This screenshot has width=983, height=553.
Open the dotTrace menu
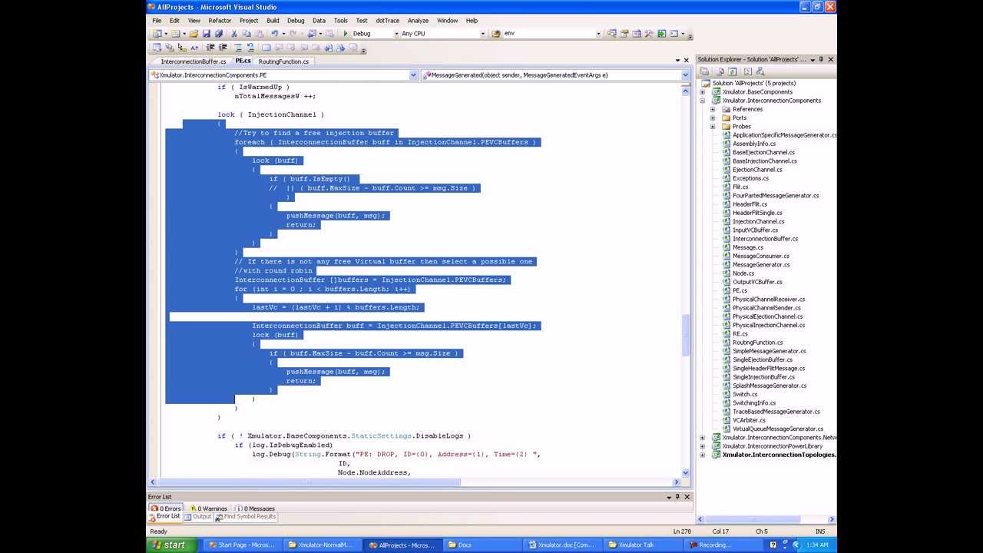pos(387,21)
